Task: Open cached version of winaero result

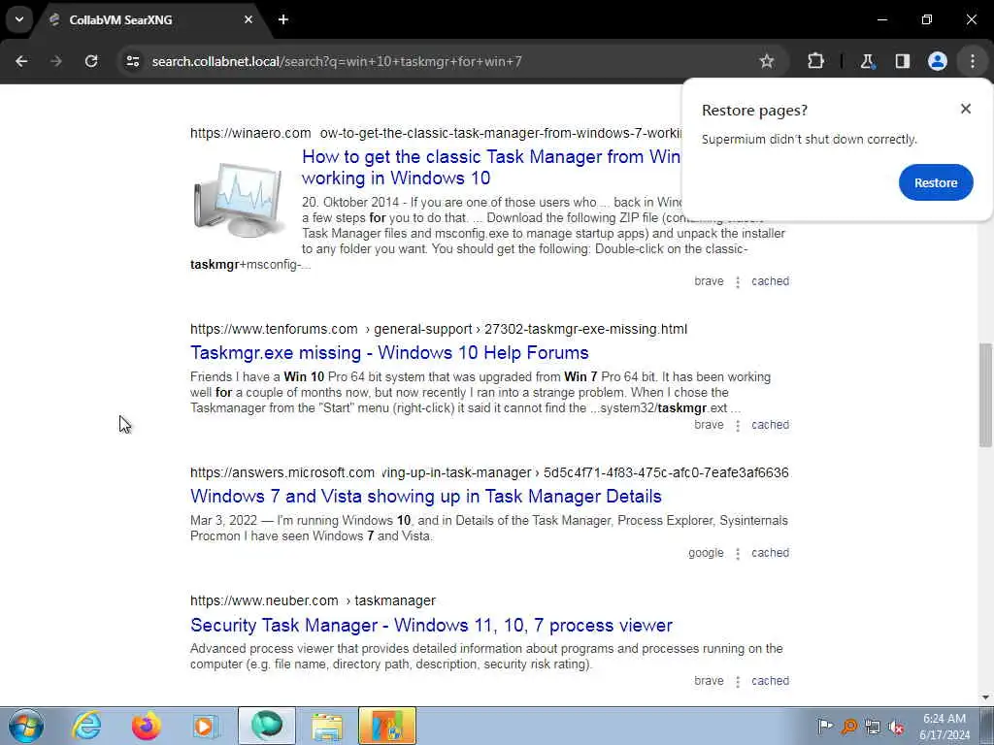Action: (x=770, y=281)
